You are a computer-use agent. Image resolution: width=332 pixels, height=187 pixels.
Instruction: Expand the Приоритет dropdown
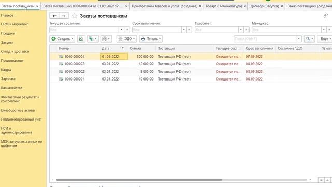pos(241,30)
